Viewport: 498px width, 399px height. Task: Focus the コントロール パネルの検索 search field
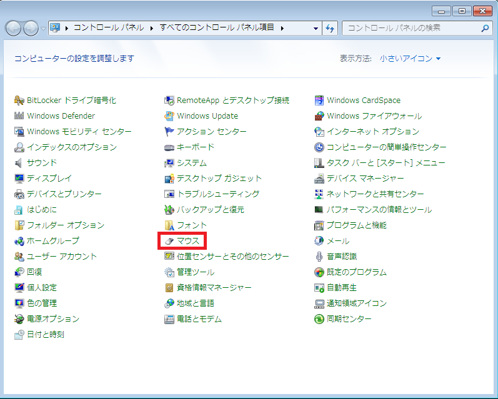pyautogui.click(x=417, y=28)
